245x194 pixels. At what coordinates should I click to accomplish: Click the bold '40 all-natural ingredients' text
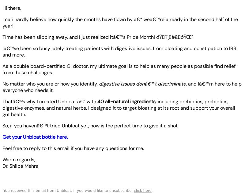click(x=126, y=102)
